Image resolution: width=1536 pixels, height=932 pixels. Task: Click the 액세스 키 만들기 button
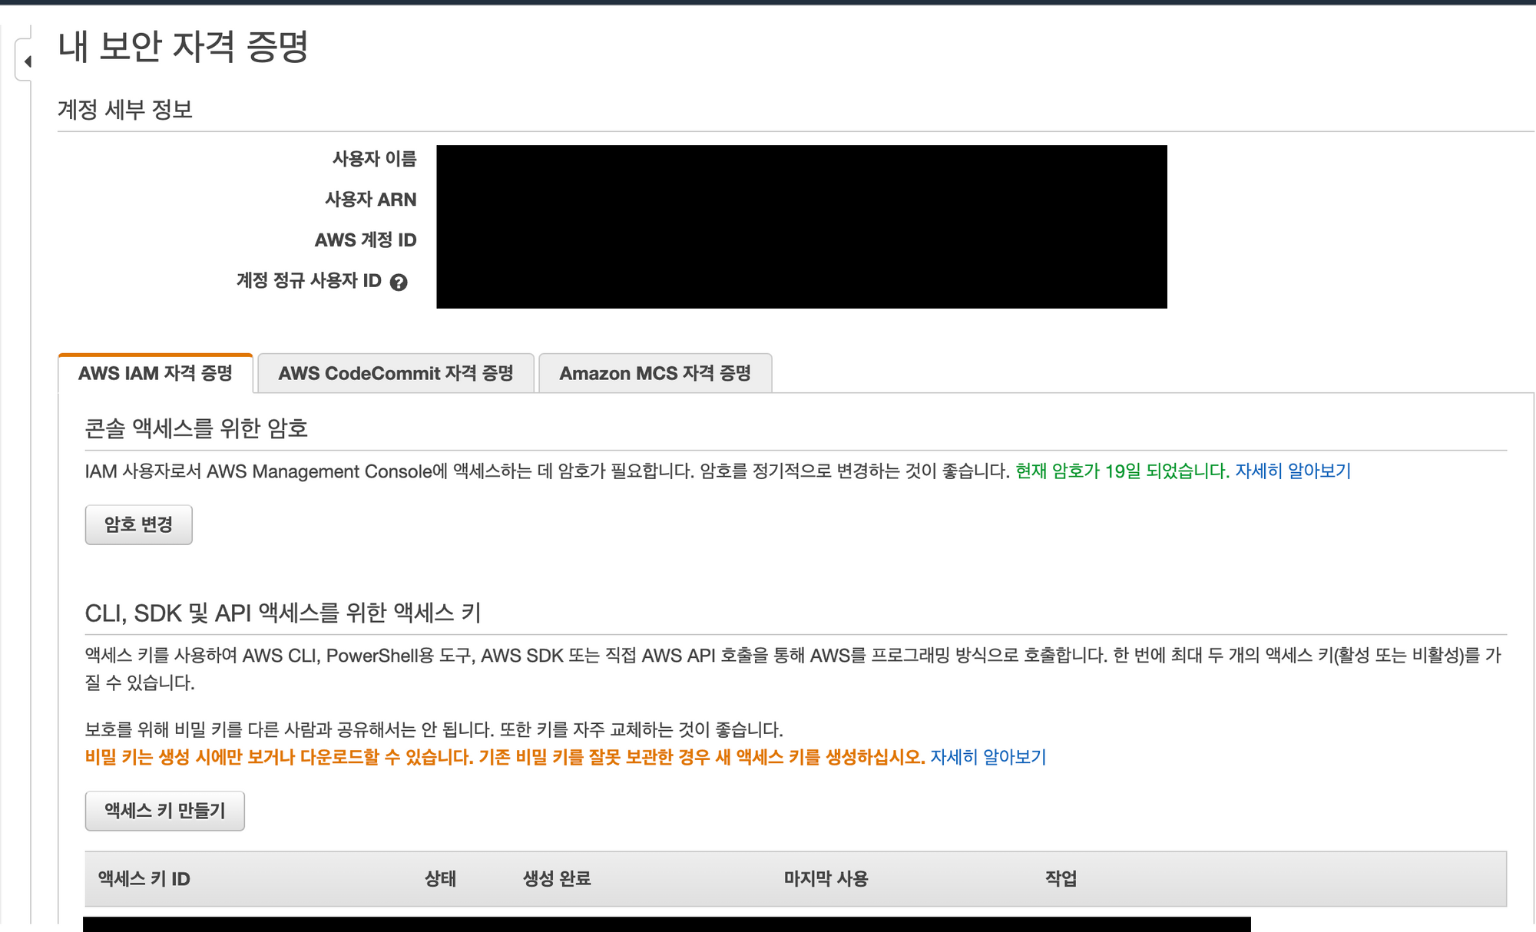coord(164,811)
